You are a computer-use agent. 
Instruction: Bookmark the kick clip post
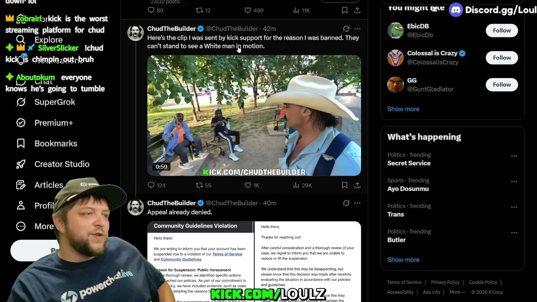coord(344,185)
